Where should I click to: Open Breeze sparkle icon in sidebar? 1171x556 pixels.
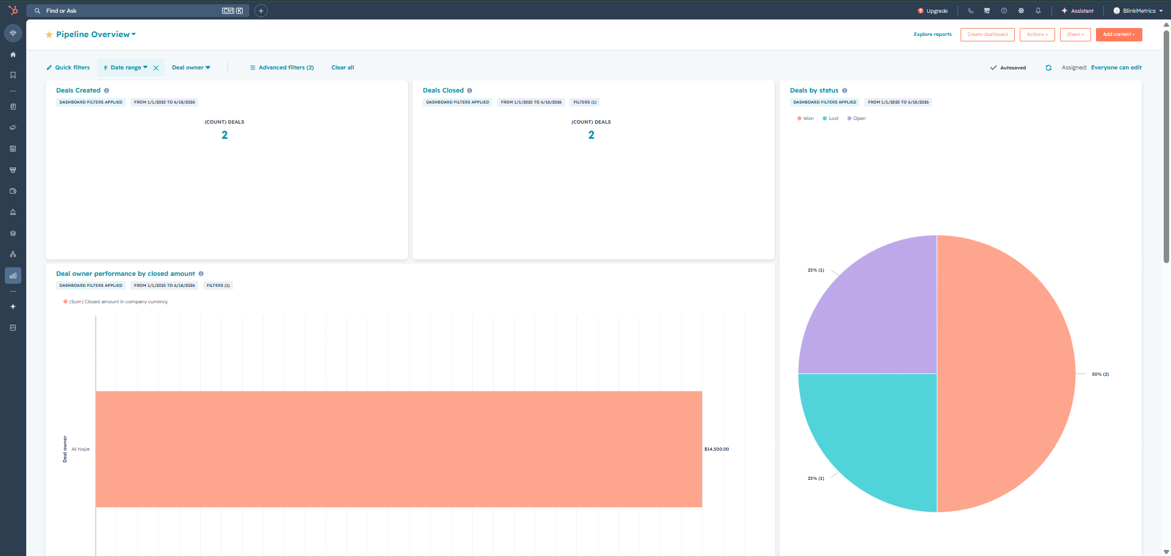pos(13,306)
